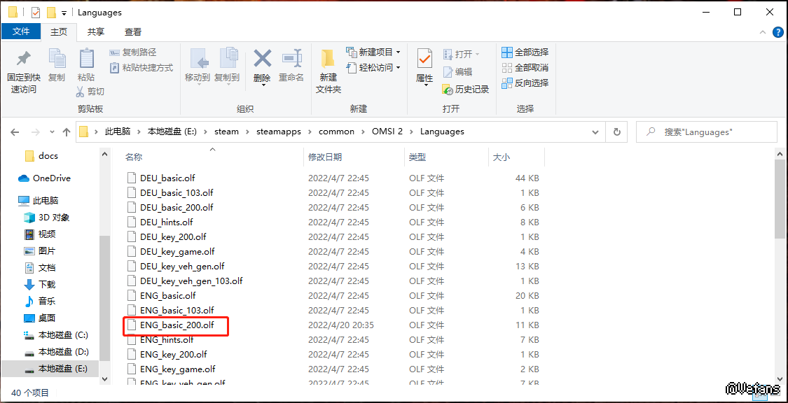Click the Delete (删除) icon
The image size is (788, 403).
(263, 59)
